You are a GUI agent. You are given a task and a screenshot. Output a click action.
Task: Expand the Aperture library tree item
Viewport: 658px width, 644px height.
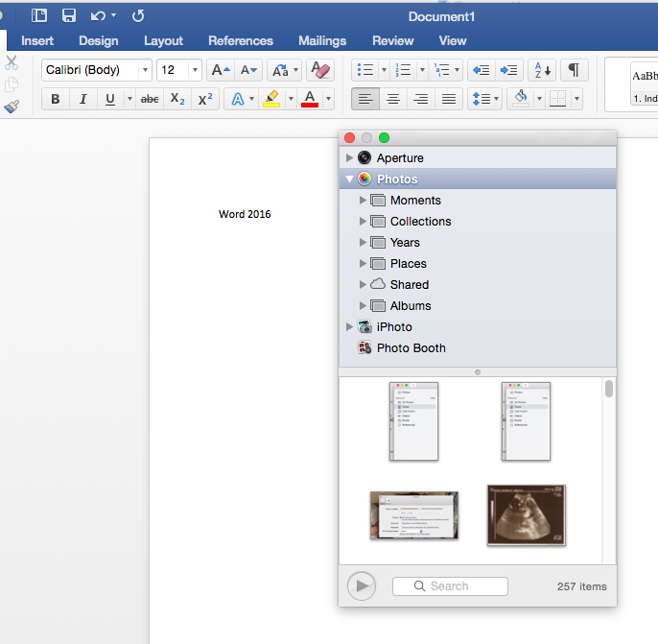click(348, 158)
